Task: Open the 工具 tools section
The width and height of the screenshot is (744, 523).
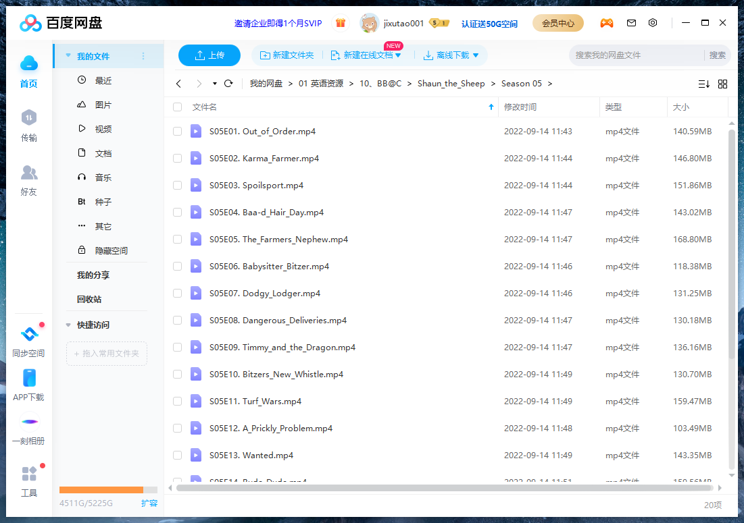Action: click(29, 481)
